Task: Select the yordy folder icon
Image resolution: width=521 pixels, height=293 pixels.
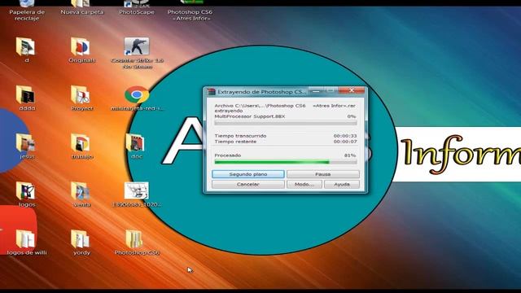Action: (x=81, y=239)
